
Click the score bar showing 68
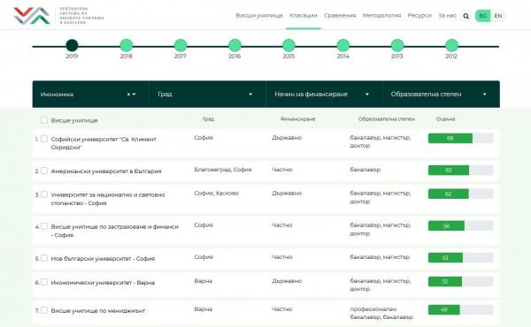tap(460, 138)
